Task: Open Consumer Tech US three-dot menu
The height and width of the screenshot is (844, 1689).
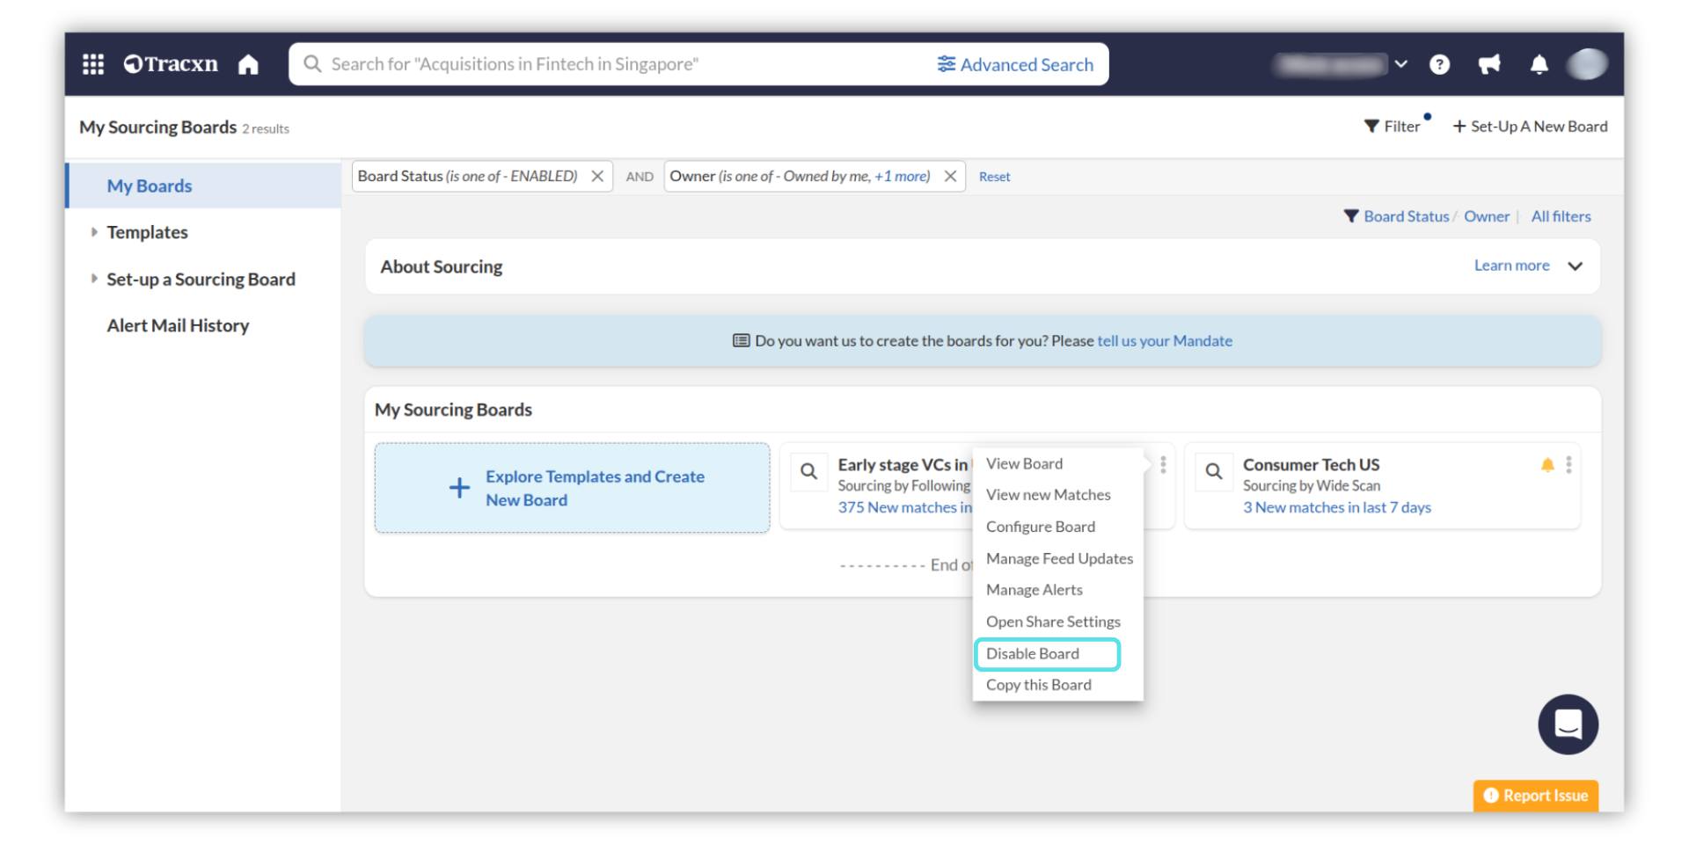Action: [x=1568, y=465]
